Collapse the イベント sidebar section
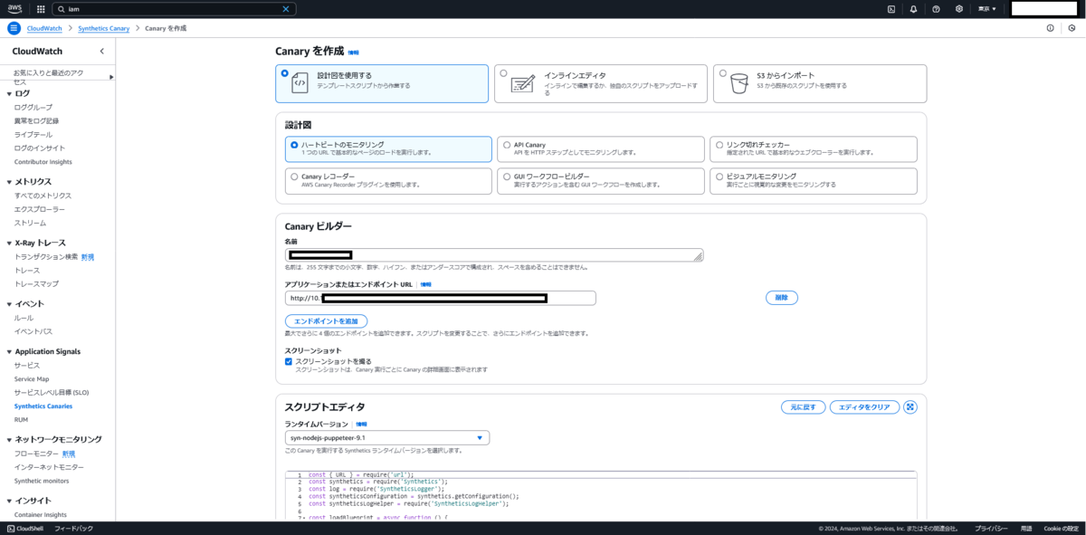 click(9, 304)
